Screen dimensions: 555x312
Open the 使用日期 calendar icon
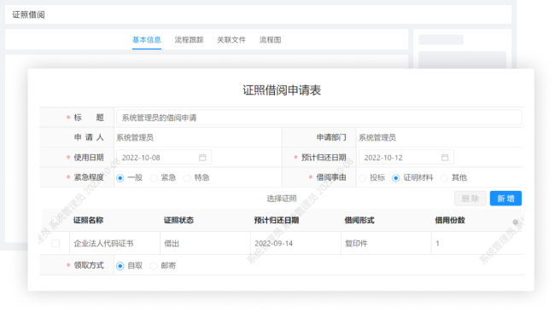coord(202,158)
